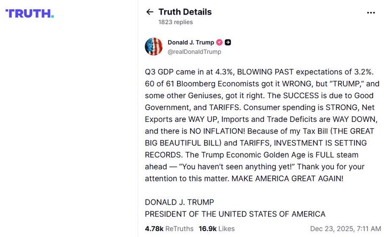Show the 4.78k ReTruths list
Viewport: 385px width, 237px height.
[169, 228]
